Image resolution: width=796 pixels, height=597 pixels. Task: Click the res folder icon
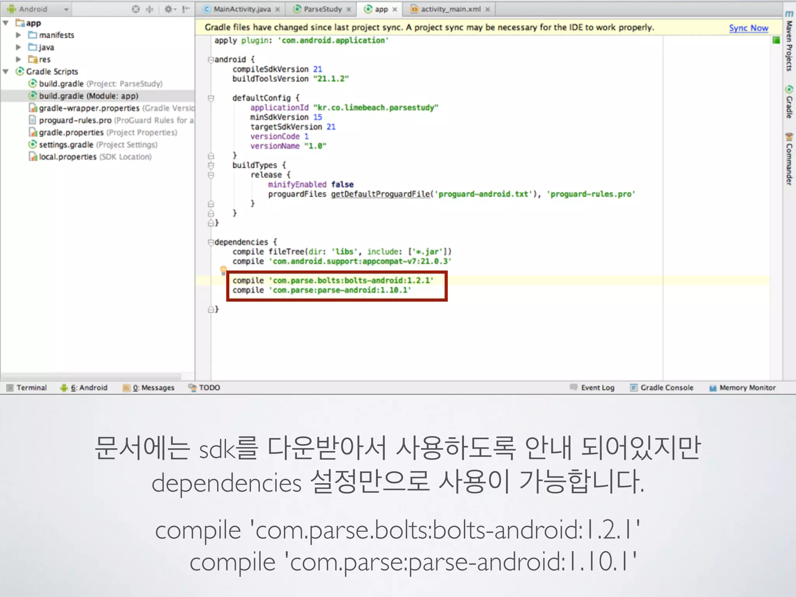click(33, 59)
